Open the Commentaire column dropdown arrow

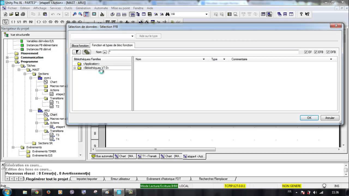(x=331, y=59)
